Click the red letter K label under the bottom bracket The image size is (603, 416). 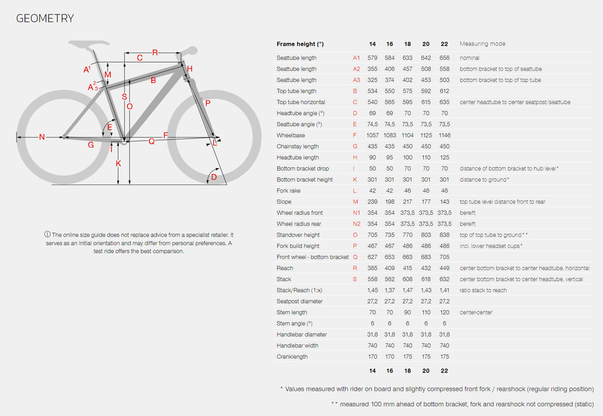[x=119, y=163]
